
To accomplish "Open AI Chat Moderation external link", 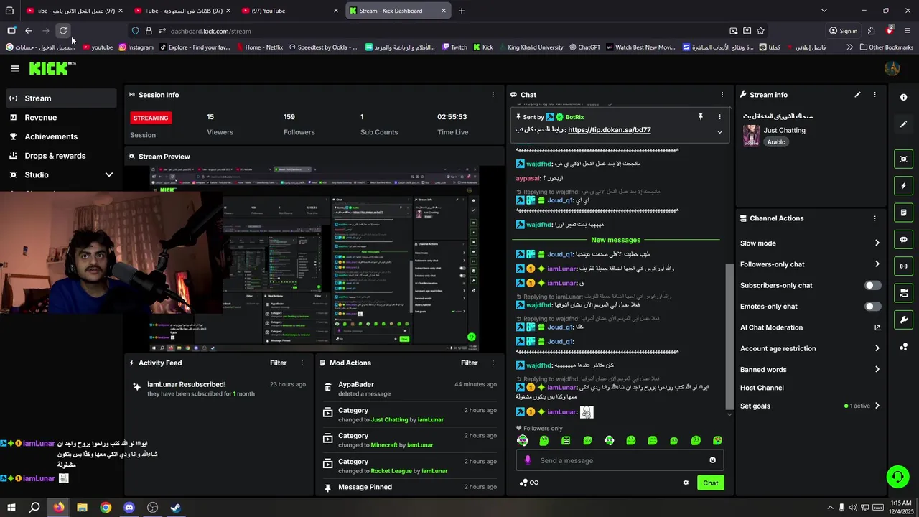I will click(x=877, y=327).
